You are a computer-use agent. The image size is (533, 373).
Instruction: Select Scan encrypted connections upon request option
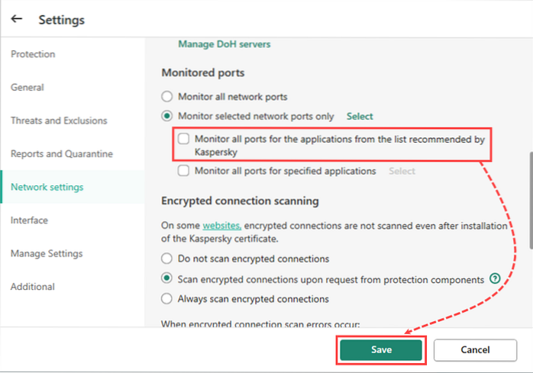[x=167, y=279]
